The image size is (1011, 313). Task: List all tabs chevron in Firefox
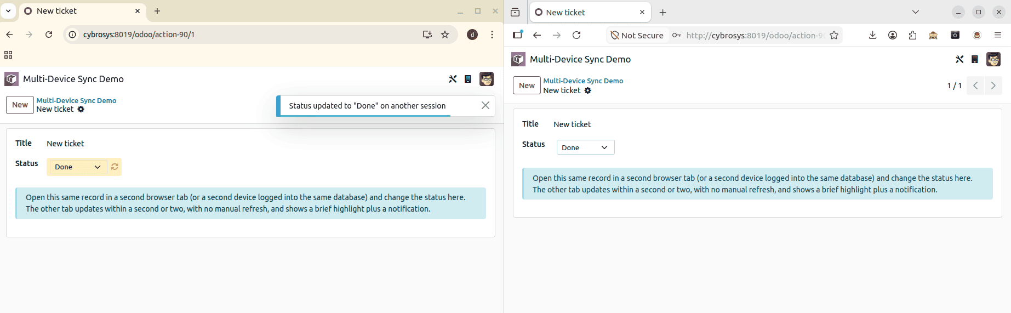pos(916,12)
